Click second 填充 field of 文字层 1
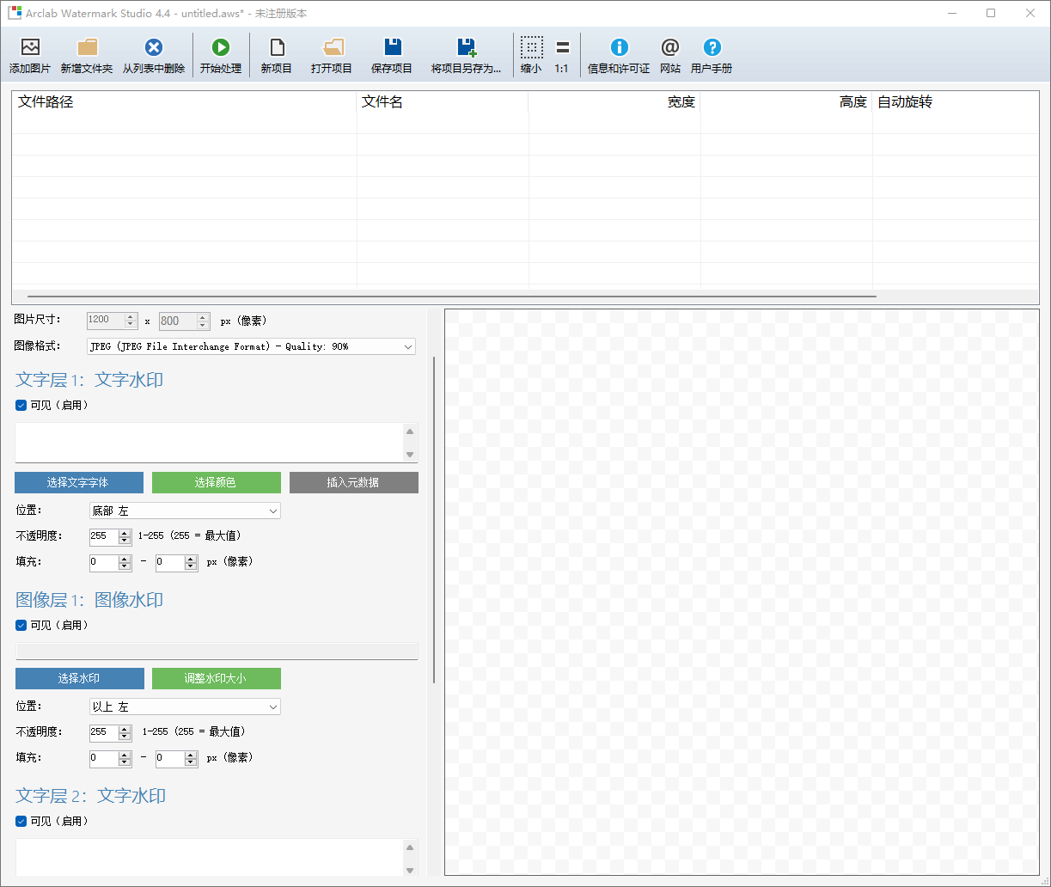The image size is (1051, 887). [x=169, y=563]
